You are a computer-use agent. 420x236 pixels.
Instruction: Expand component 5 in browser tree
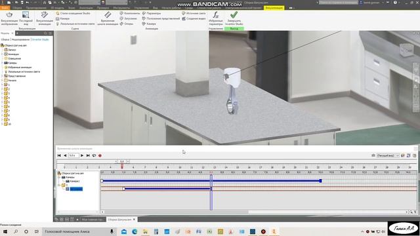coord(3,102)
